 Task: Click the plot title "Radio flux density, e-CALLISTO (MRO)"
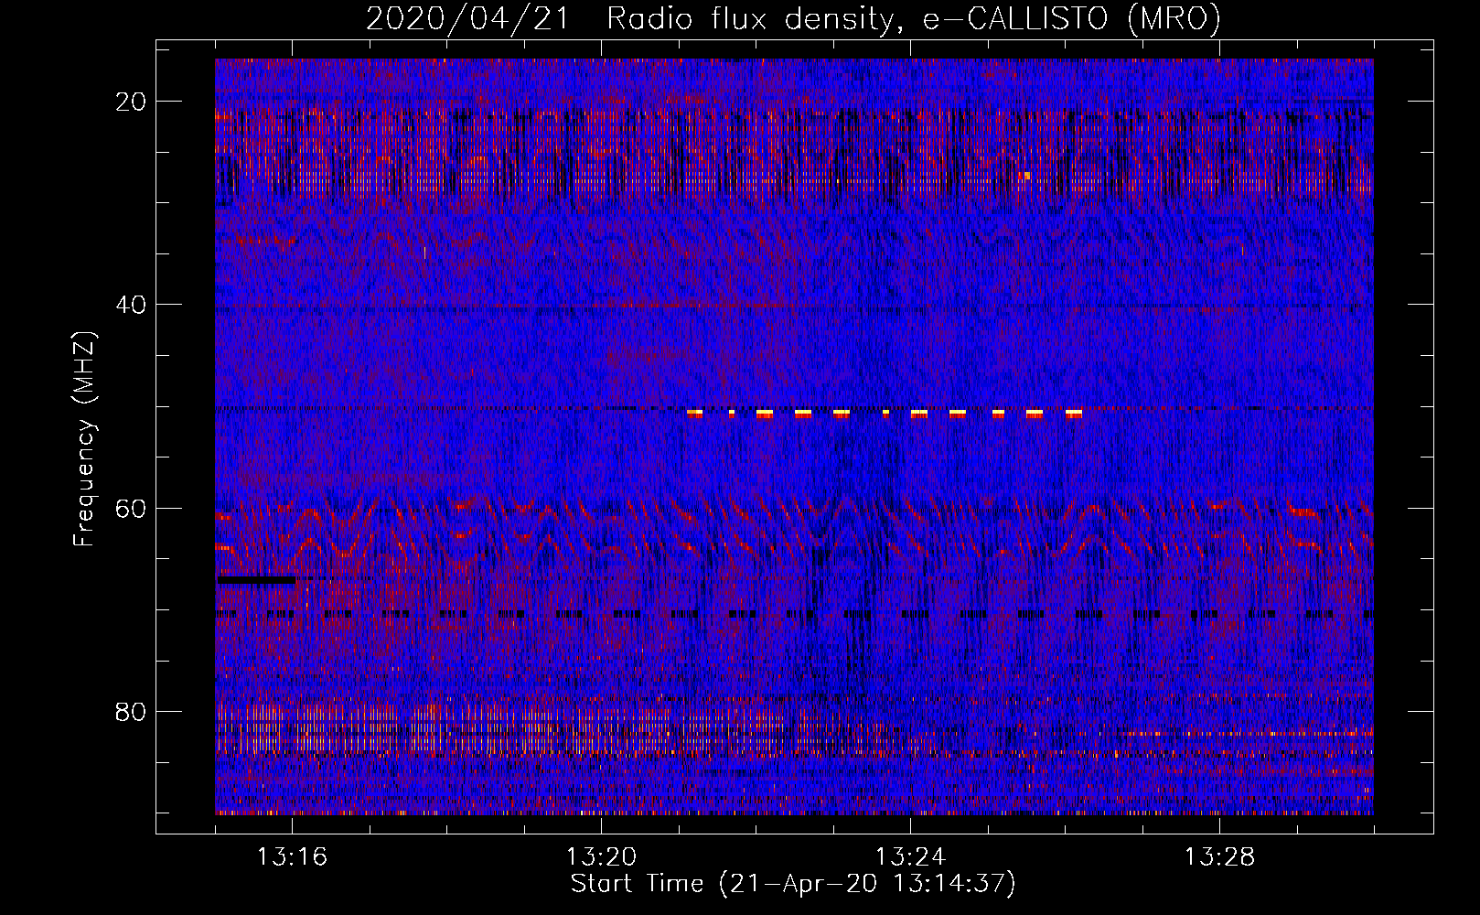click(913, 18)
